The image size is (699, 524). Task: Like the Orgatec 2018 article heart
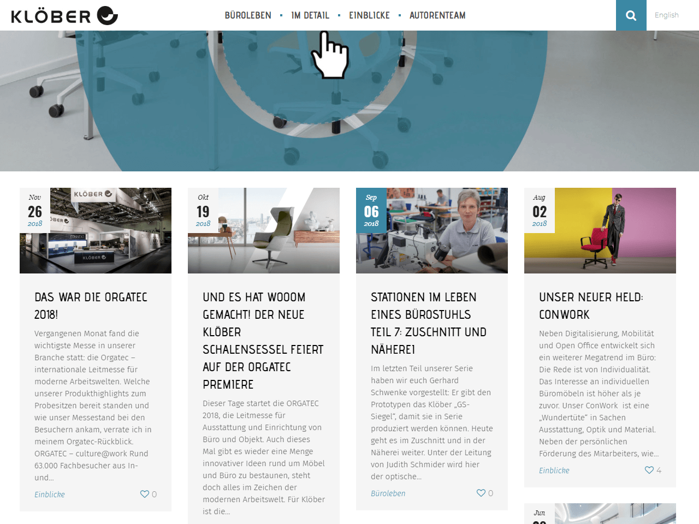point(145,494)
